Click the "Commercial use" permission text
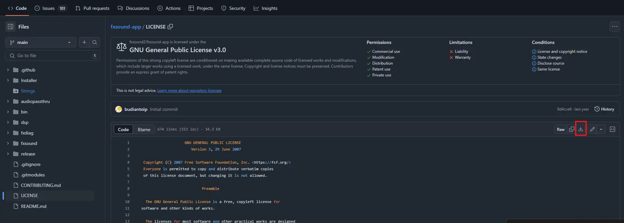This screenshot has width=624, height=223. (386, 51)
